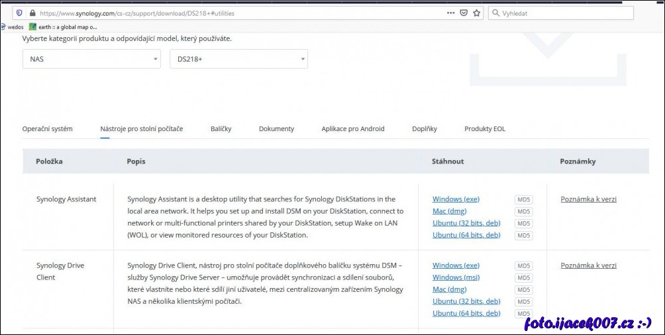This screenshot has height=335, width=665.
Task: Download Synology Drive Client Mac (dmg)
Action: point(449,289)
